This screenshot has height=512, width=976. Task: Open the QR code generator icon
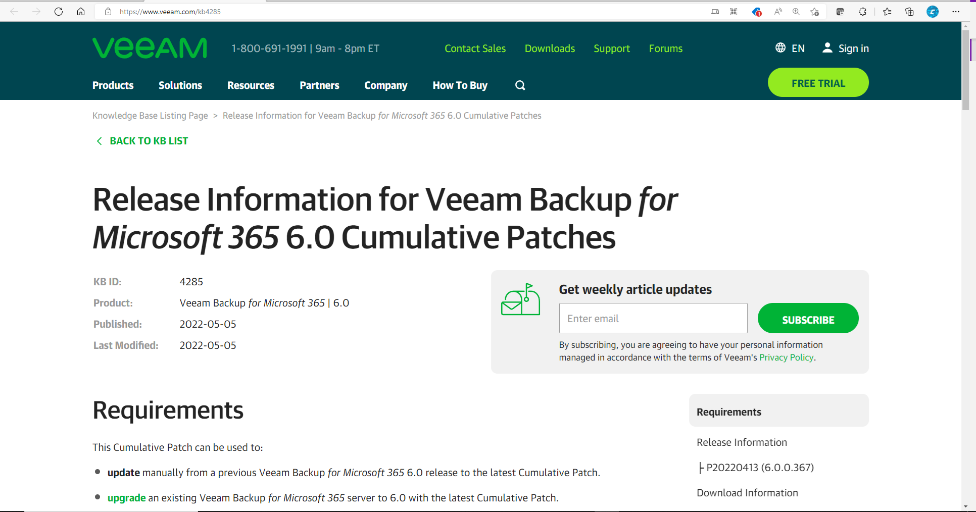pos(734,11)
